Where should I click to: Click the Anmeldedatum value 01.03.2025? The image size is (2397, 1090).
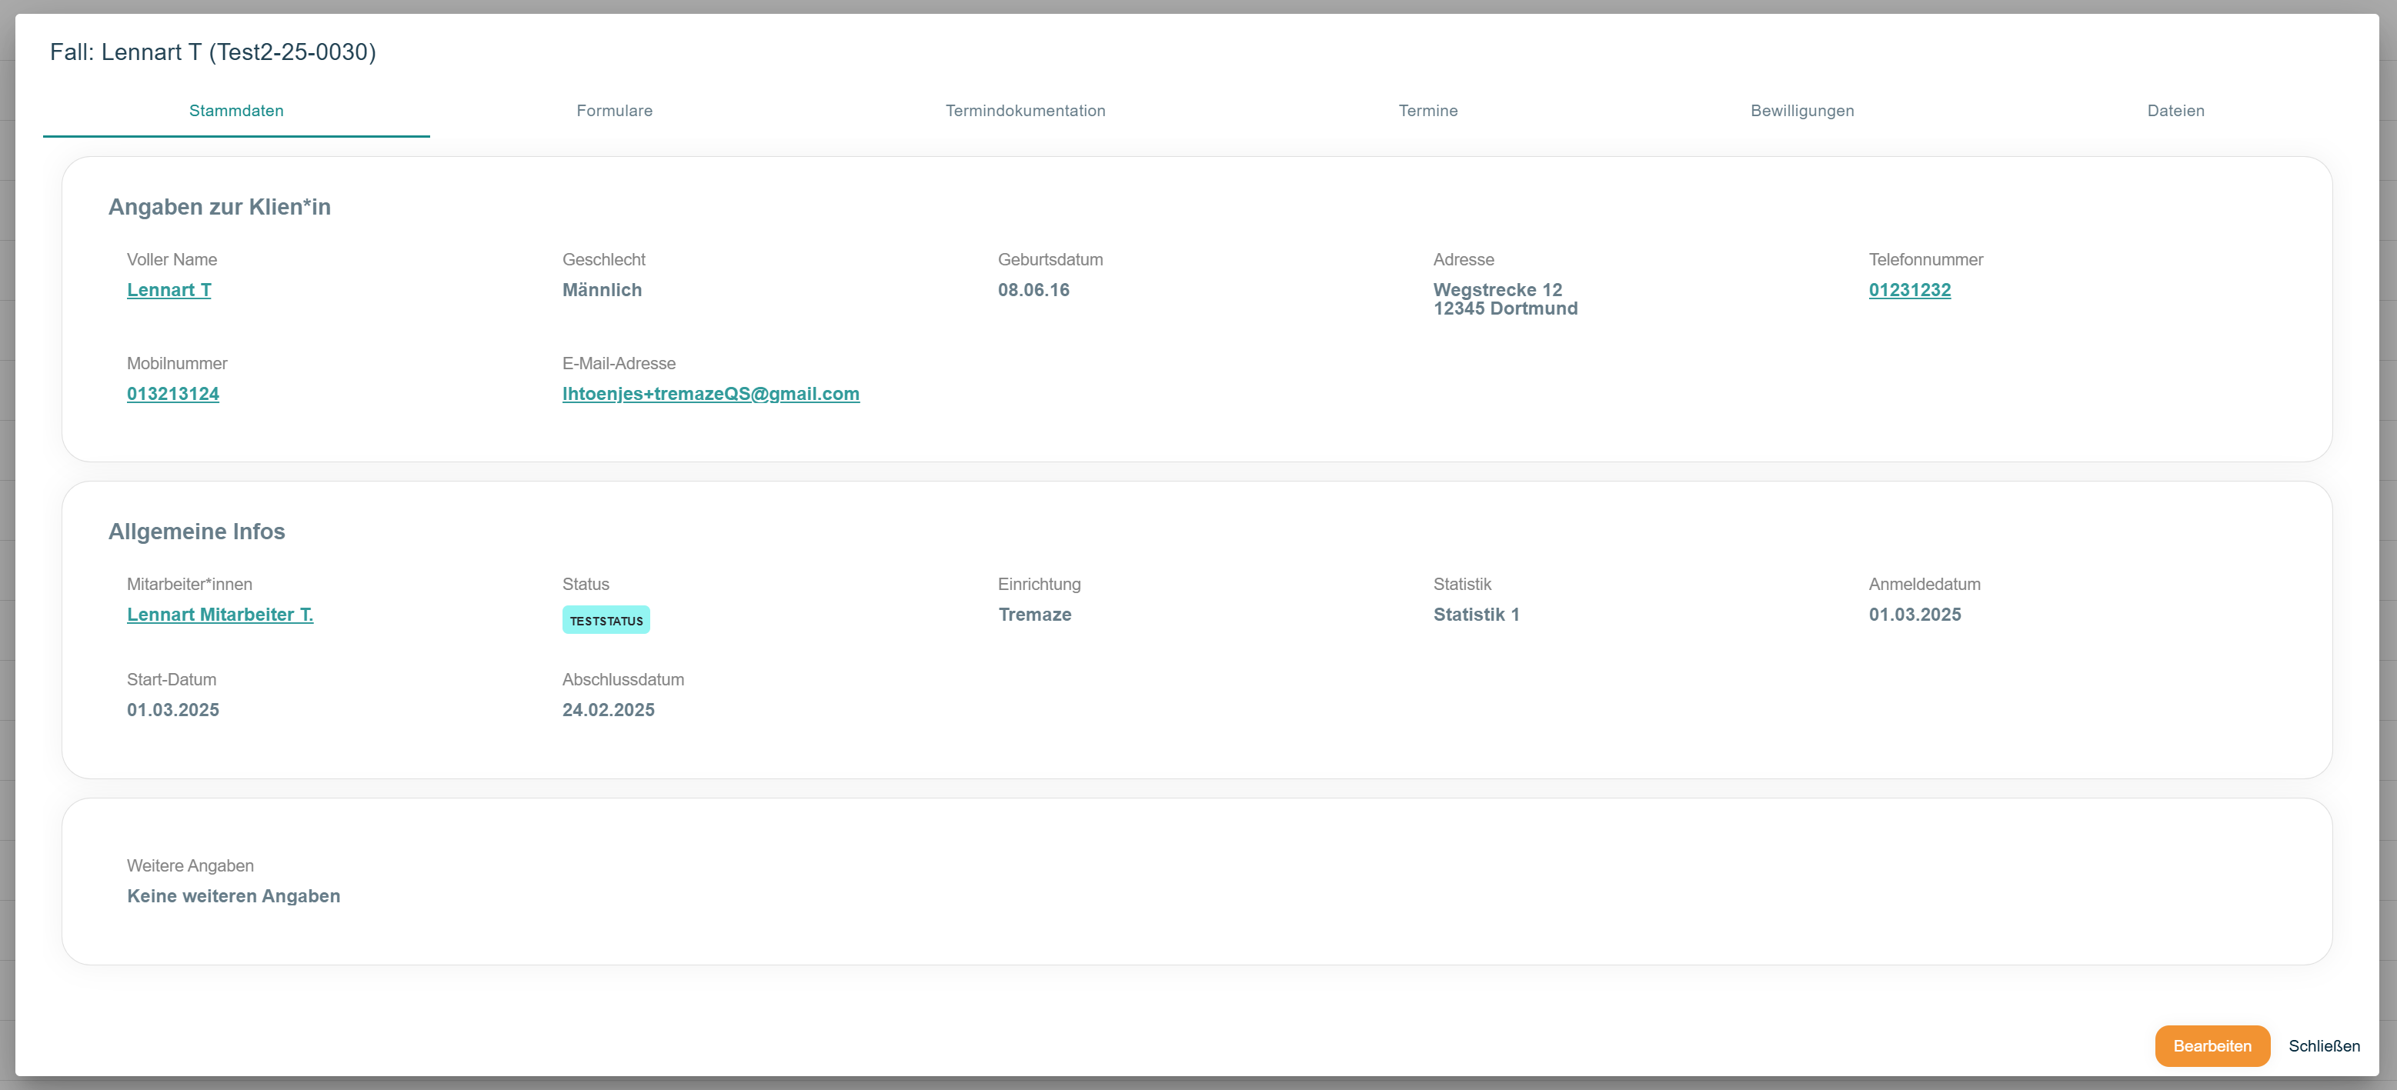[x=1914, y=615]
